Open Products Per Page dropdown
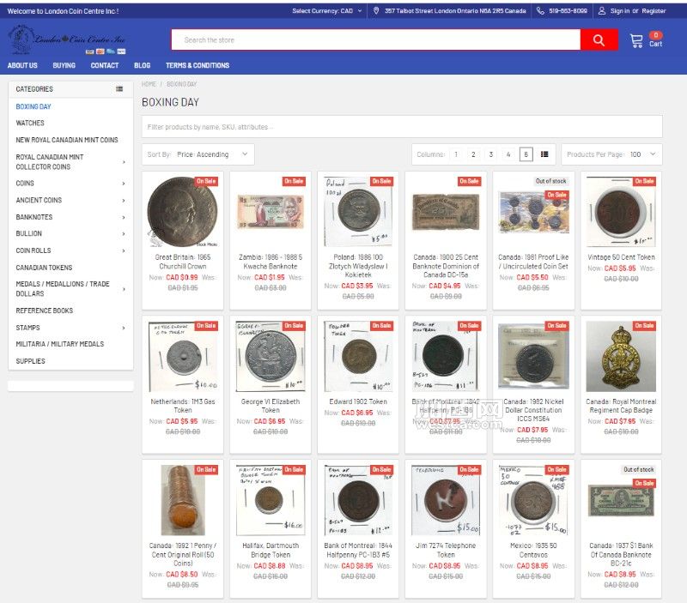 tap(611, 154)
